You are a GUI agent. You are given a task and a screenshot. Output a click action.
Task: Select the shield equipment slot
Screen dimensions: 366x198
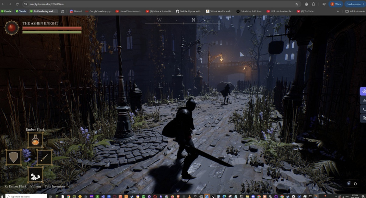click(x=13, y=157)
